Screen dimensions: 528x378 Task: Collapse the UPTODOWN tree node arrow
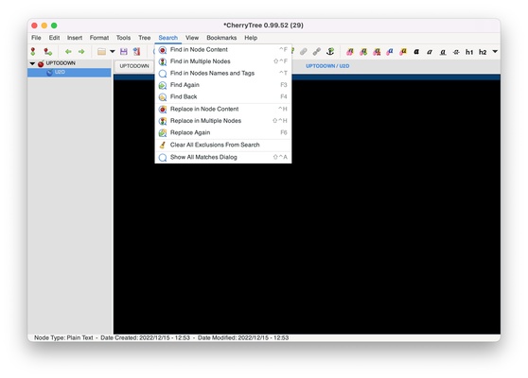(32, 63)
